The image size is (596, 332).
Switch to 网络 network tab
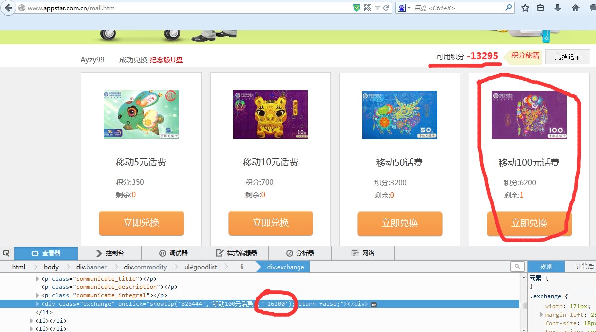(x=363, y=253)
